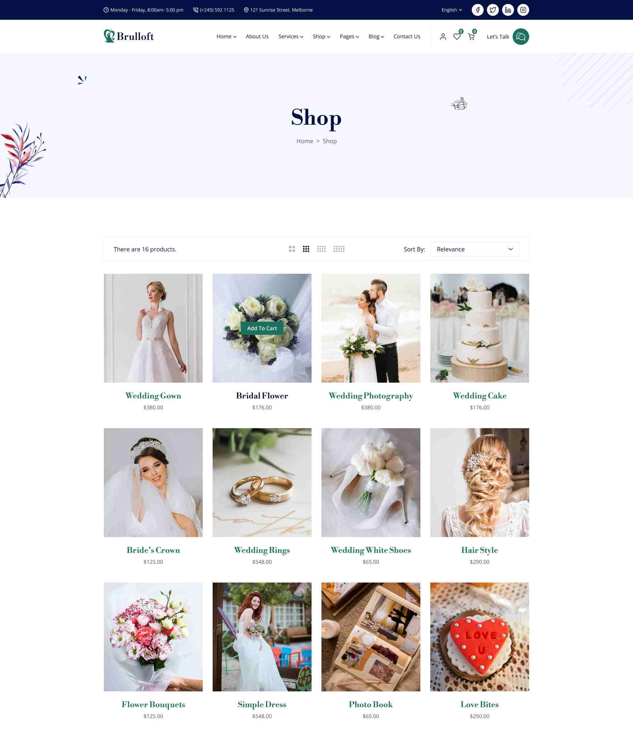Viewport: 633px width, 730px height.
Task: Switch to two-column grid view
Action: (x=292, y=249)
